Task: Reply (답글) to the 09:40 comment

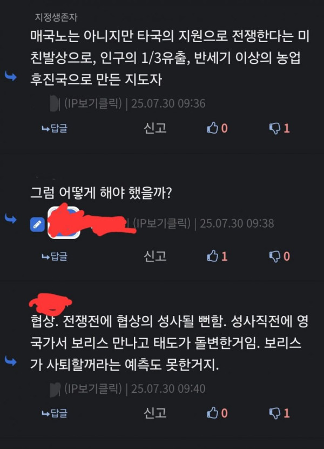Action: pos(55,413)
